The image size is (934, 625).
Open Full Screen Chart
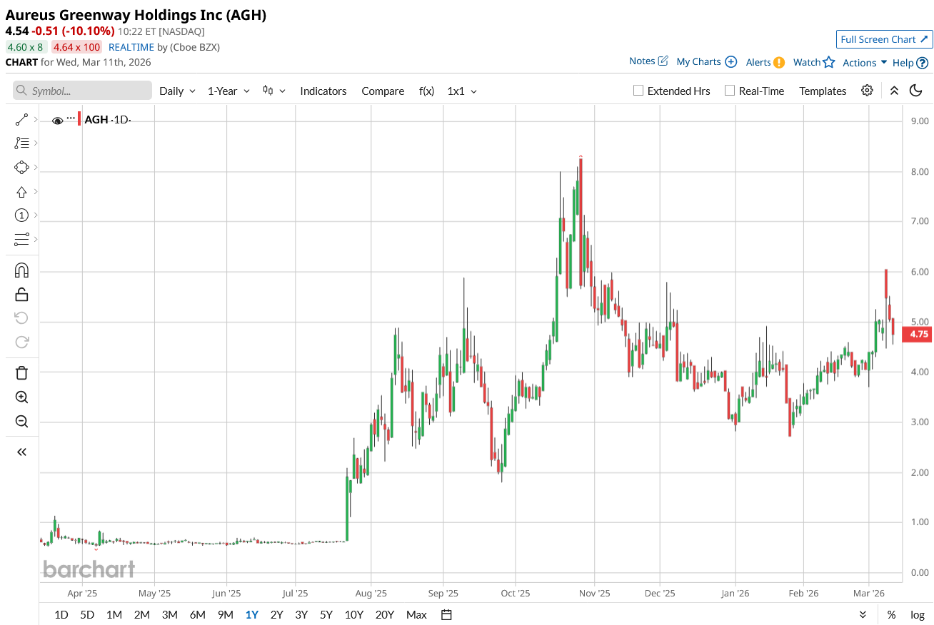click(884, 39)
